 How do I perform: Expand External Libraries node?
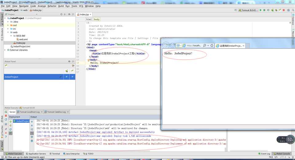(x=5, y=50)
